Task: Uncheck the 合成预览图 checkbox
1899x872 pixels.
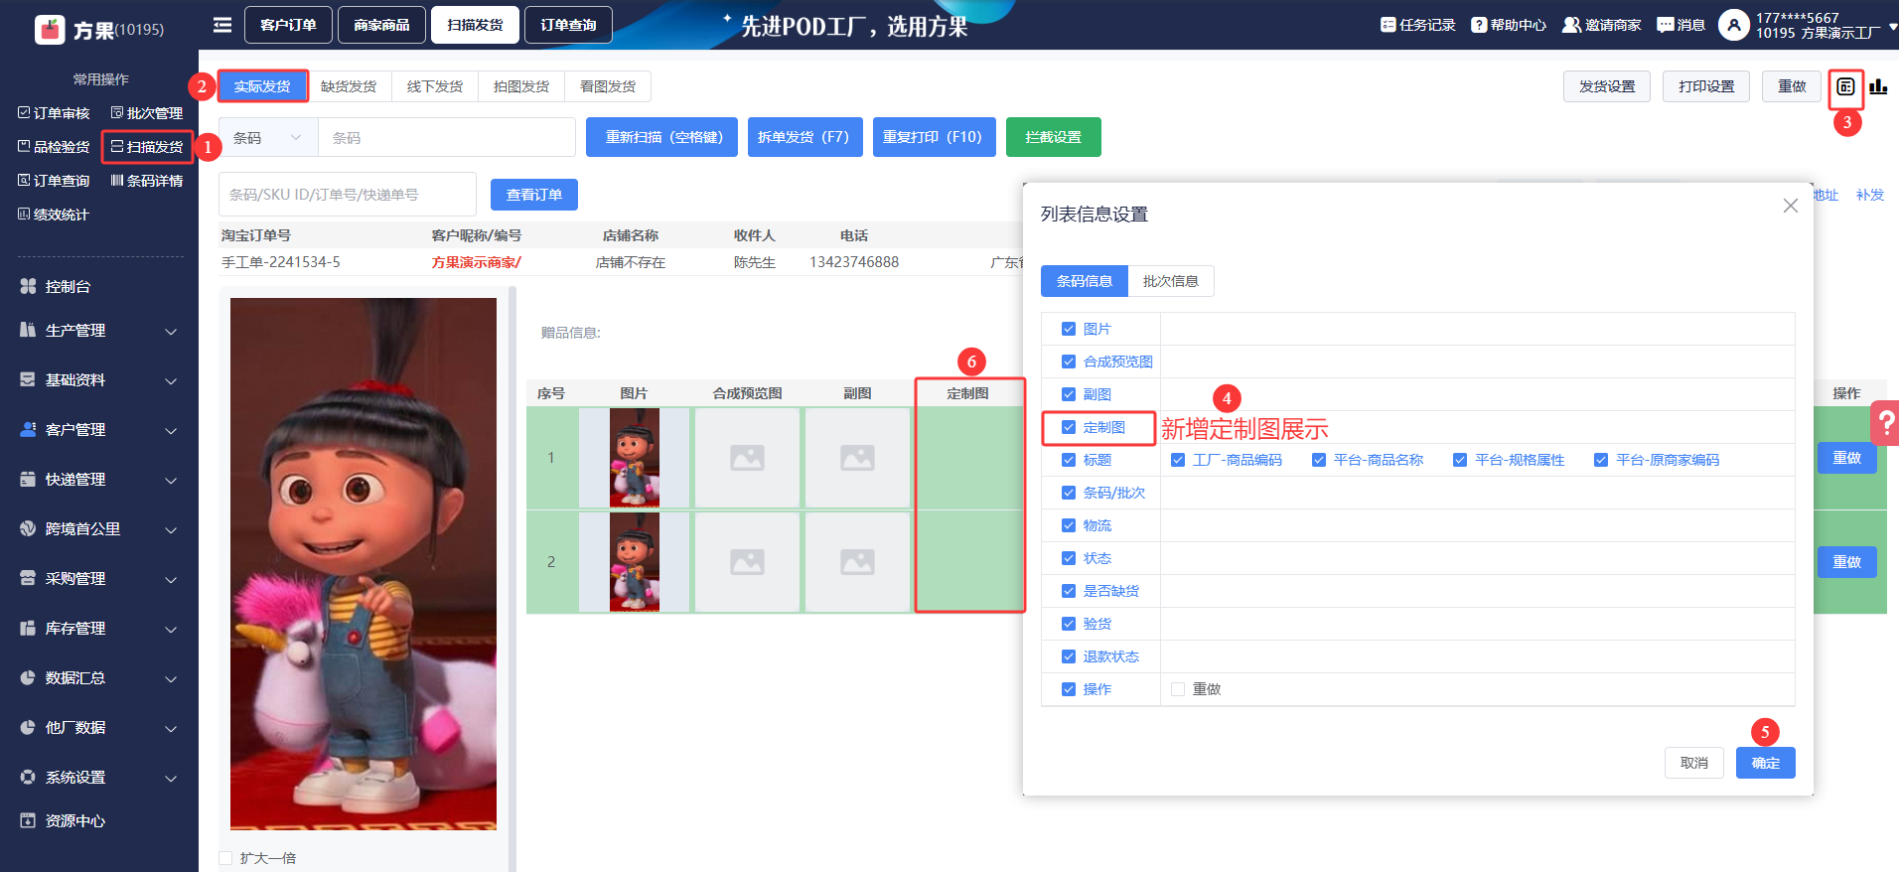Action: coord(1069,362)
